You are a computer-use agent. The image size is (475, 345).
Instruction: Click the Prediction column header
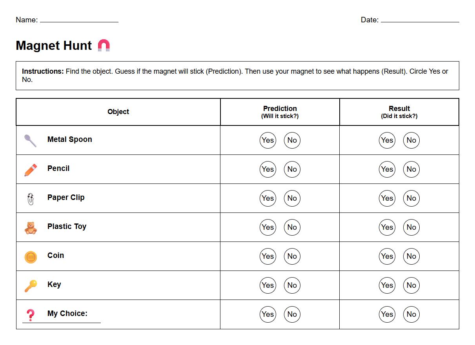click(280, 112)
